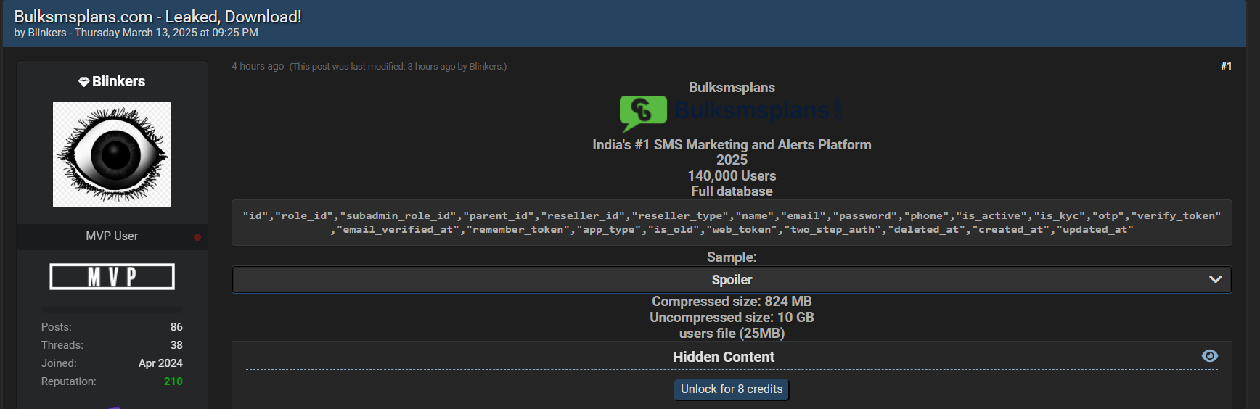Click the column names code block
The height and width of the screenshot is (409, 1260).
(x=732, y=223)
